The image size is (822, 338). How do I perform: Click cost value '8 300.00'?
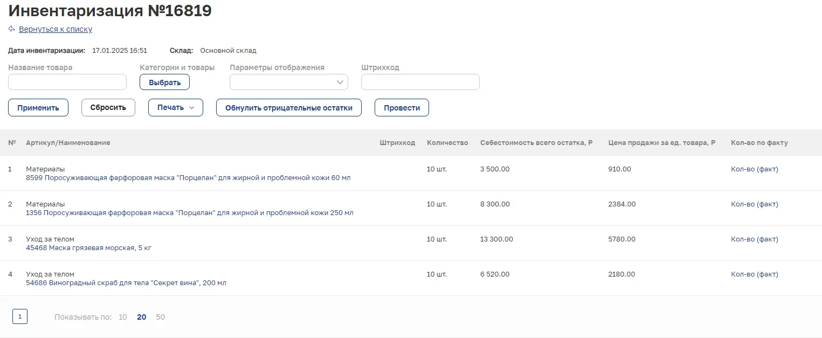(x=495, y=204)
